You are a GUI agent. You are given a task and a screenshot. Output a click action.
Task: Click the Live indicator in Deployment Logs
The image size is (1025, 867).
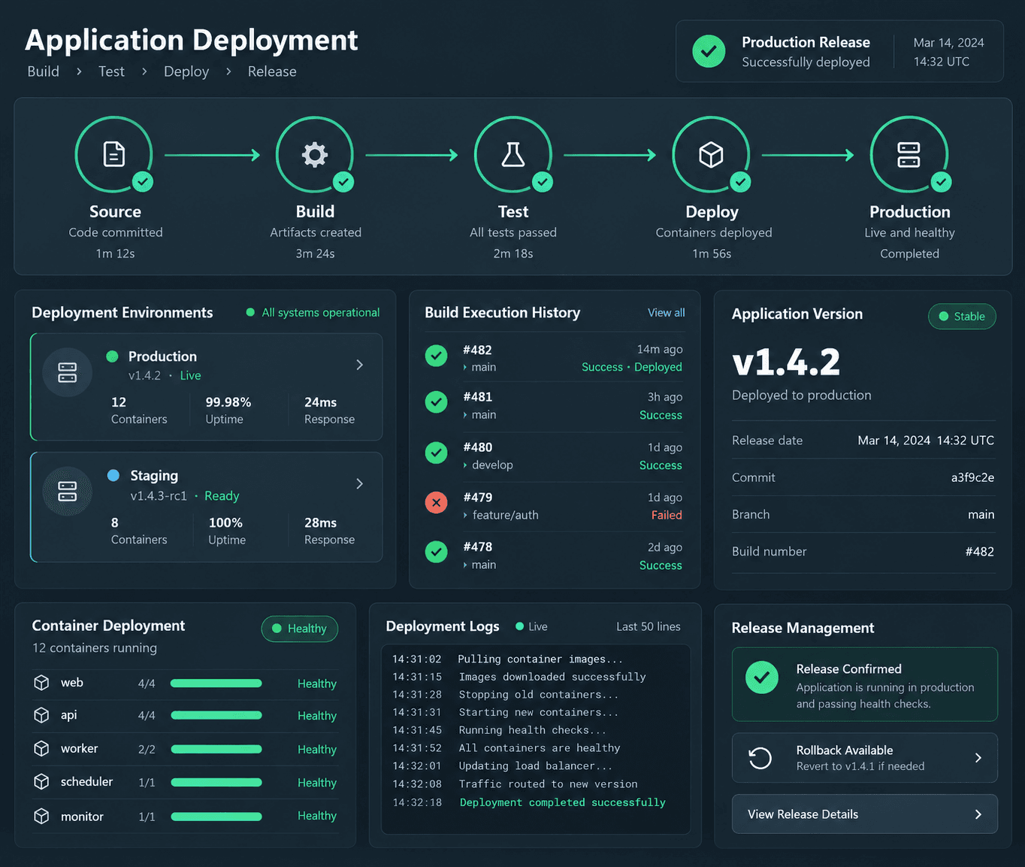coord(531,626)
